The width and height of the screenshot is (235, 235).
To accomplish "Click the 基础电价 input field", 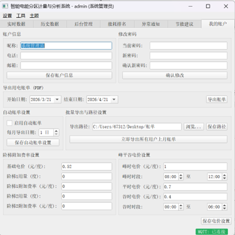I will click(87, 166).
